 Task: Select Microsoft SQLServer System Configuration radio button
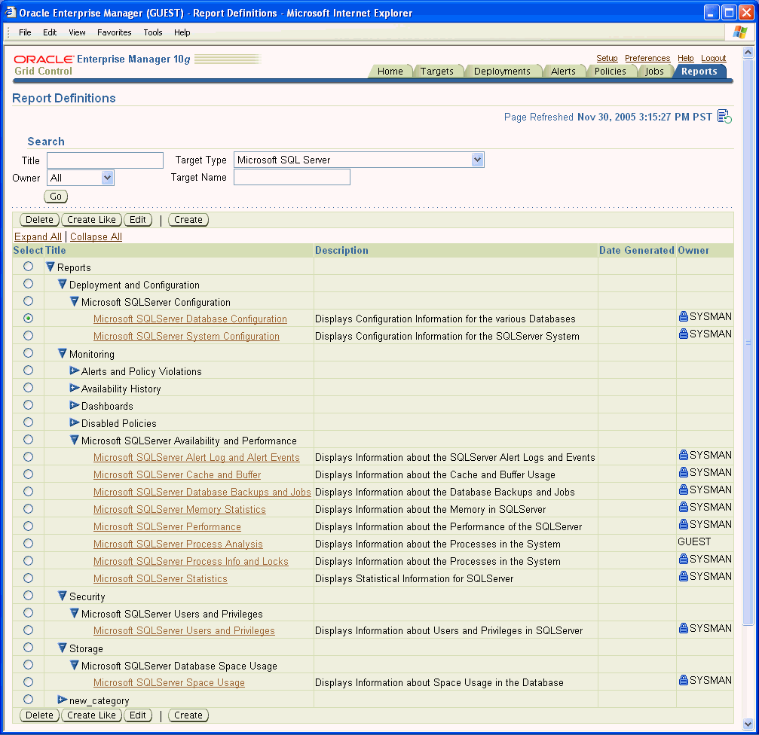(x=28, y=336)
